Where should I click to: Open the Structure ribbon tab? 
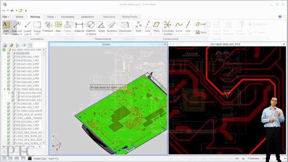pos(109,17)
